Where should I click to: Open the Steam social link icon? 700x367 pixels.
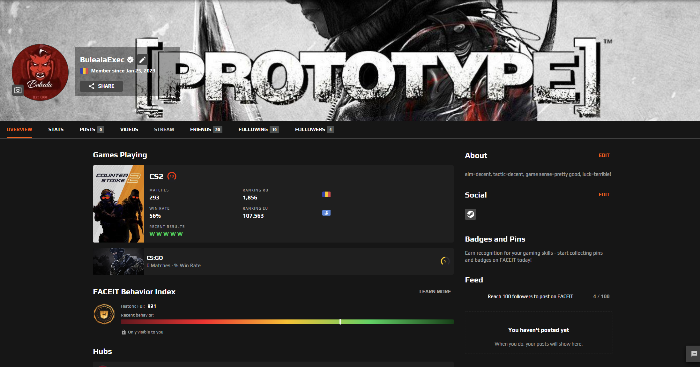[x=470, y=214]
